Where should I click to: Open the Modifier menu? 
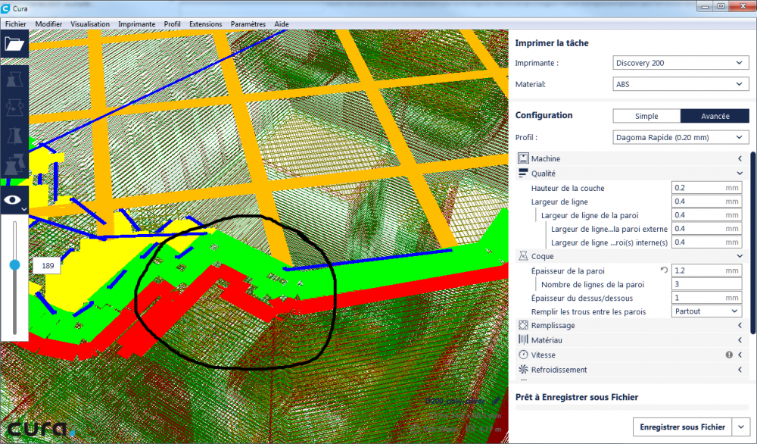(x=48, y=23)
